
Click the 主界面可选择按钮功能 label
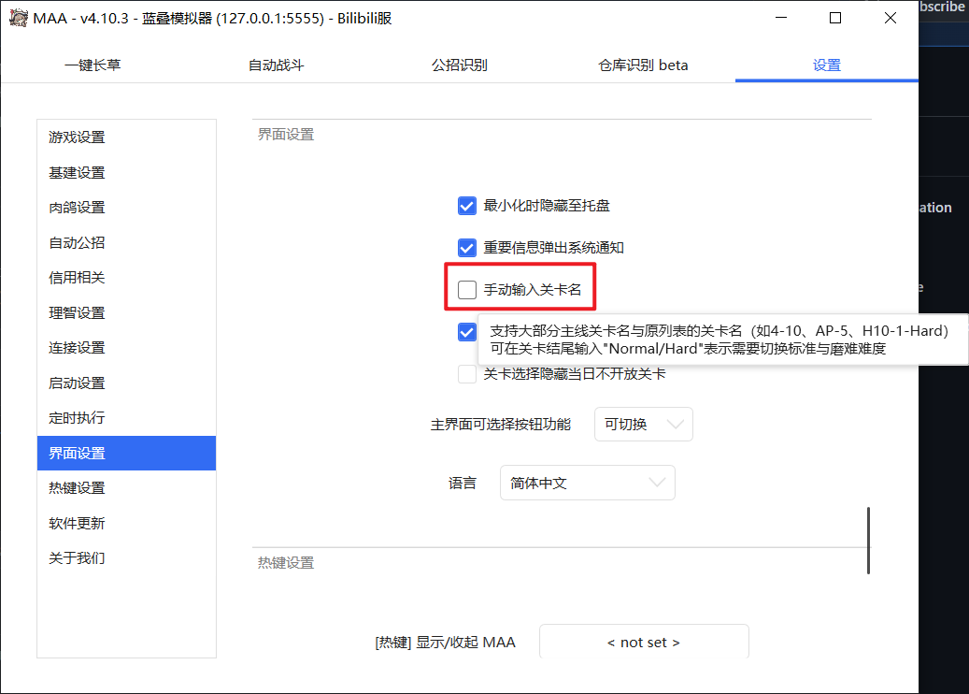501,425
